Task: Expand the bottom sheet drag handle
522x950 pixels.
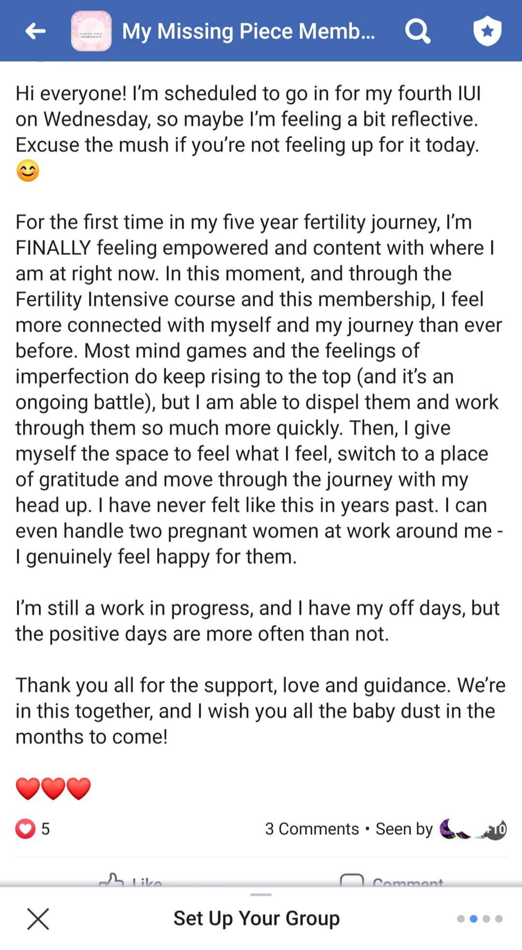Action: point(261,894)
